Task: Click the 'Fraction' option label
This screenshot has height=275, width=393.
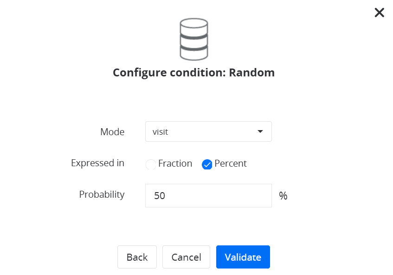Action: (175, 163)
